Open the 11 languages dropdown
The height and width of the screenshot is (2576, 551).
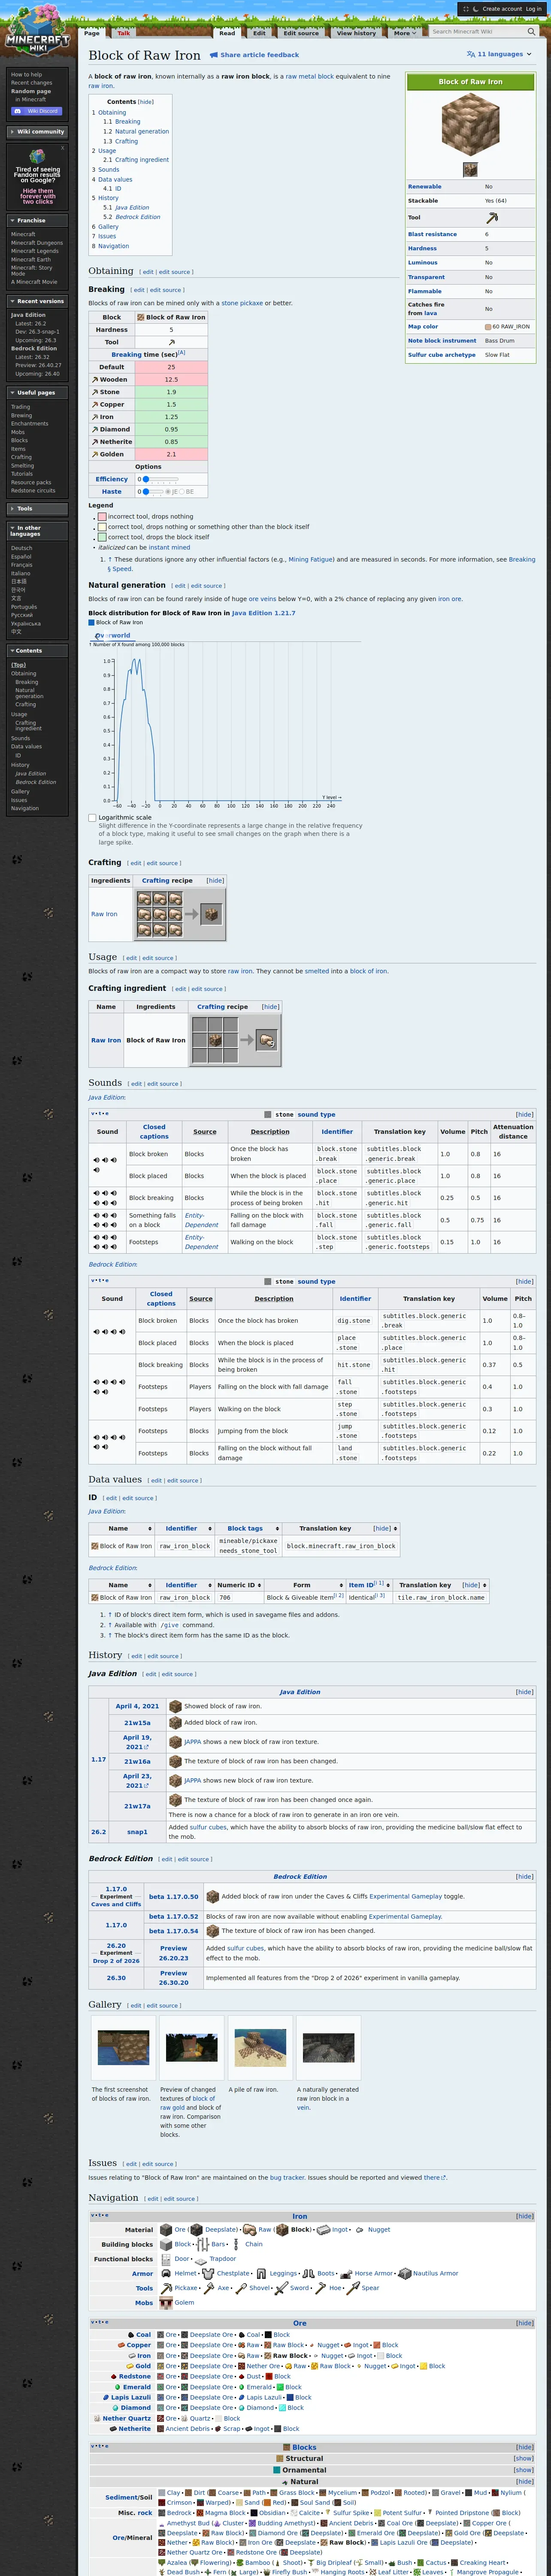pos(499,55)
